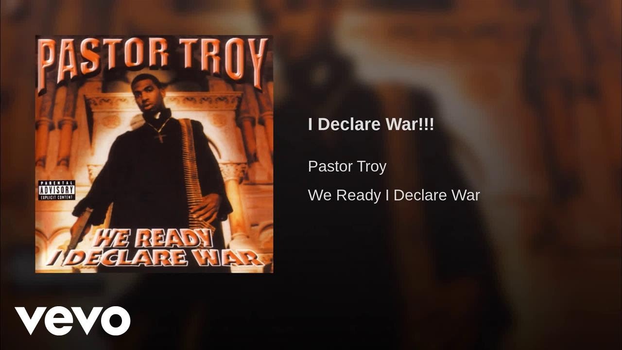Select the album cover artwork
This screenshot has width=622, height=350.
[x=154, y=154]
